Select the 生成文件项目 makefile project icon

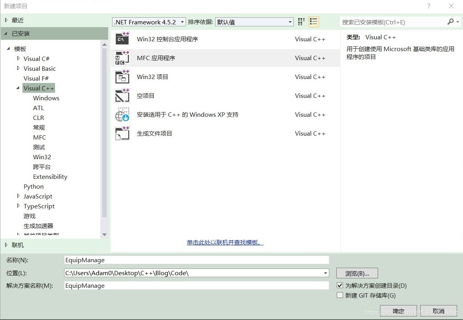(122, 133)
